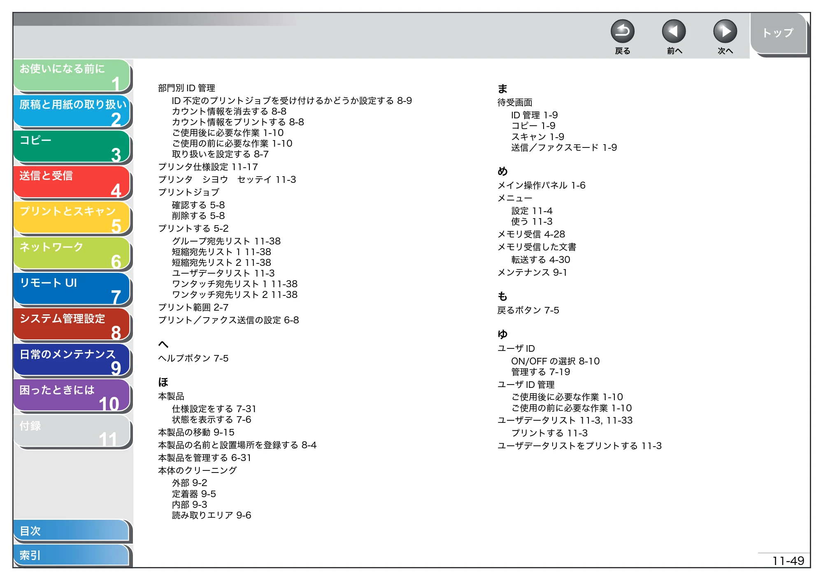Open chapter 2 原稿と用紙の取り扱い tab
Image resolution: width=823 pixels, height=581 pixels.
(x=72, y=111)
